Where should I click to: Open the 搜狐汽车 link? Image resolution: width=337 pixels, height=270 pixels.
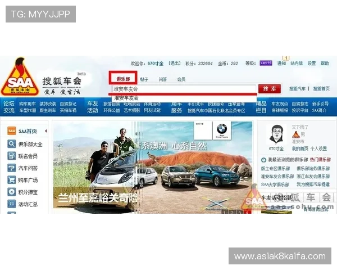click(x=297, y=88)
